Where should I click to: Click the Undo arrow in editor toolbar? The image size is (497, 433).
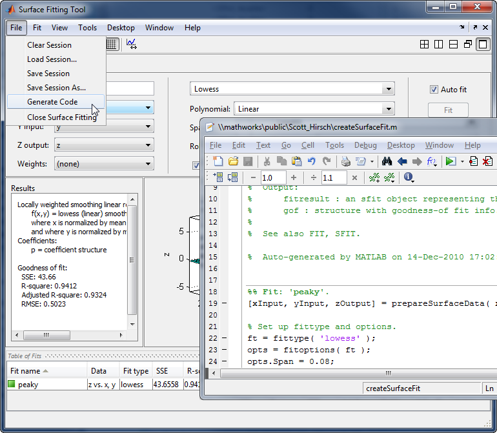click(x=312, y=161)
